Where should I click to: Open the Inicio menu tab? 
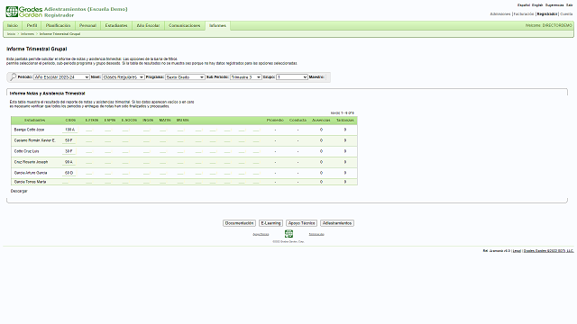coord(13,25)
